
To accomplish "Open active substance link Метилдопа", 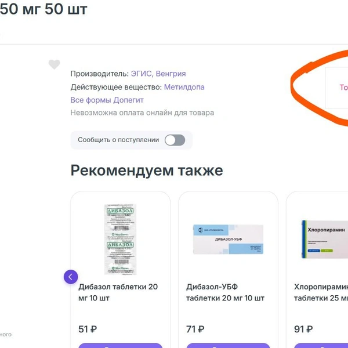I will coord(184,87).
